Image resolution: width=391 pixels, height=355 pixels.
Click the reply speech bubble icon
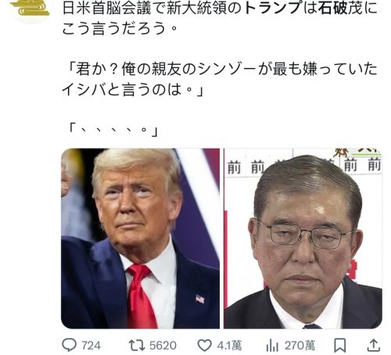[69, 345]
